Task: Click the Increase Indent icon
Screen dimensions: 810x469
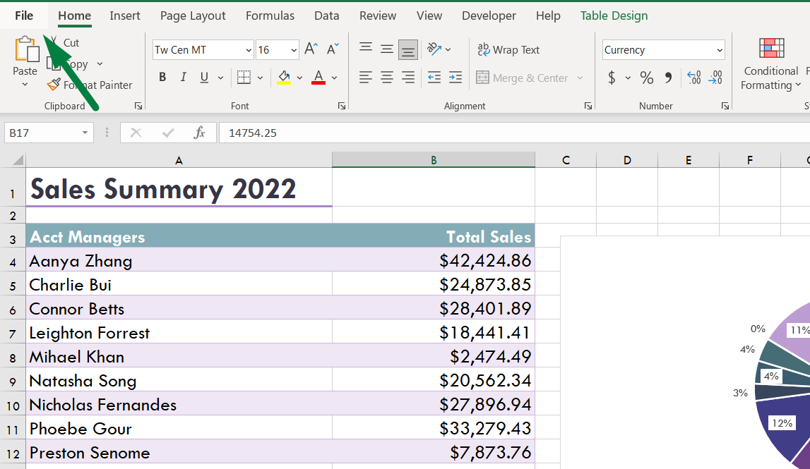Action: pyautogui.click(x=455, y=78)
